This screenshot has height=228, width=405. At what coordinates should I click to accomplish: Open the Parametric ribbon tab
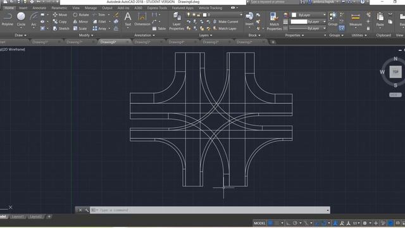tap(59, 8)
